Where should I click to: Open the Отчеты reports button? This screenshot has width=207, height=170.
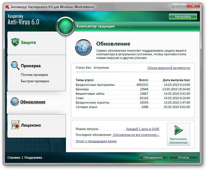pos(183,157)
